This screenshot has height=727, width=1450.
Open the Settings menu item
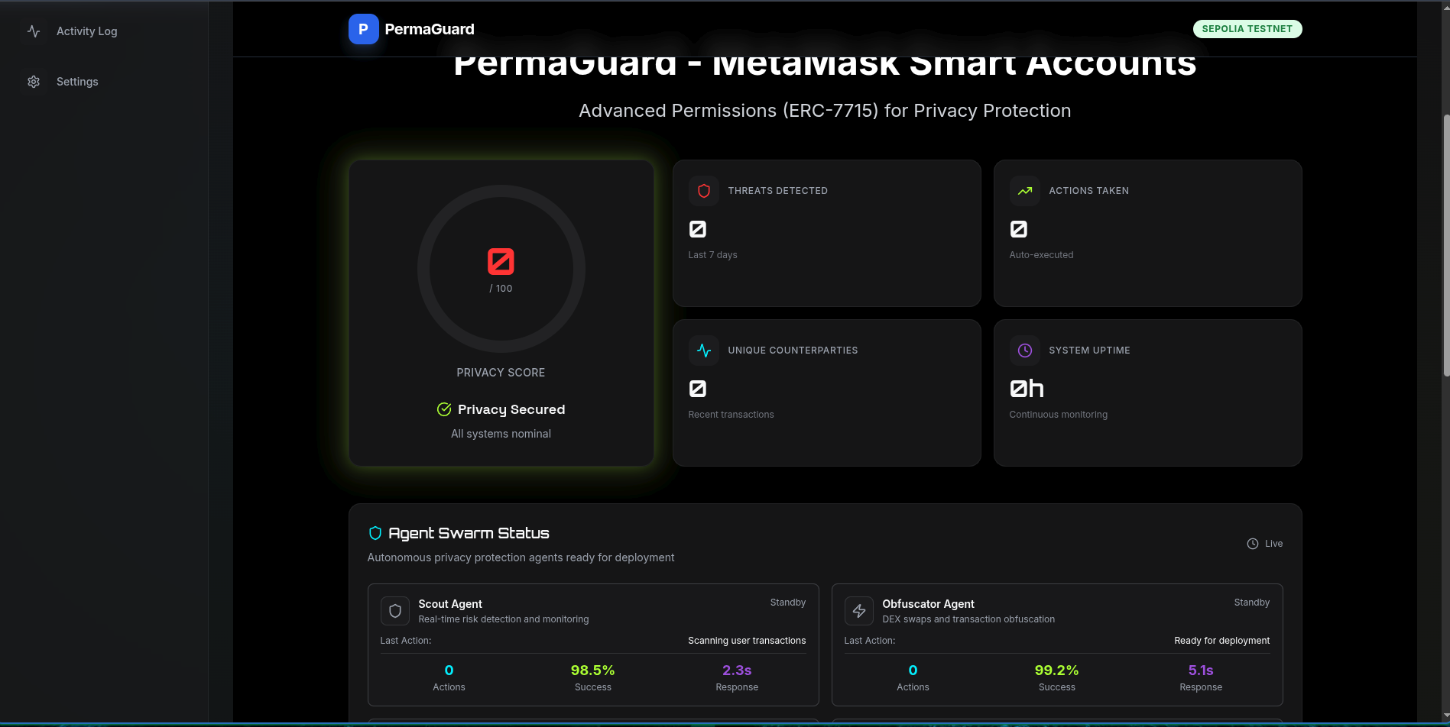tap(77, 82)
